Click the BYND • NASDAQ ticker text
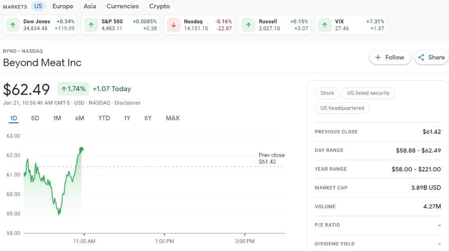 point(22,51)
